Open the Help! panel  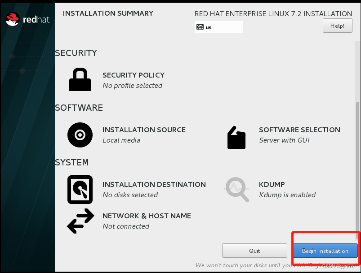[337, 26]
